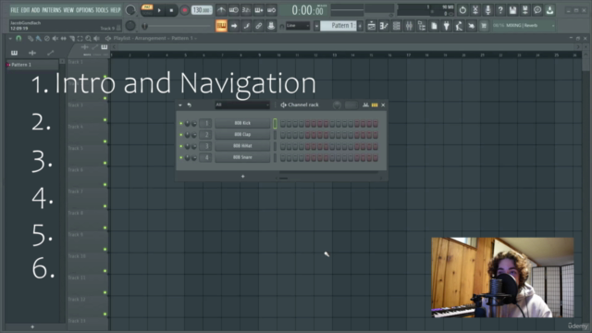This screenshot has width=592, height=333.
Task: Open the plugin picker plug icon
Action: pos(446,26)
